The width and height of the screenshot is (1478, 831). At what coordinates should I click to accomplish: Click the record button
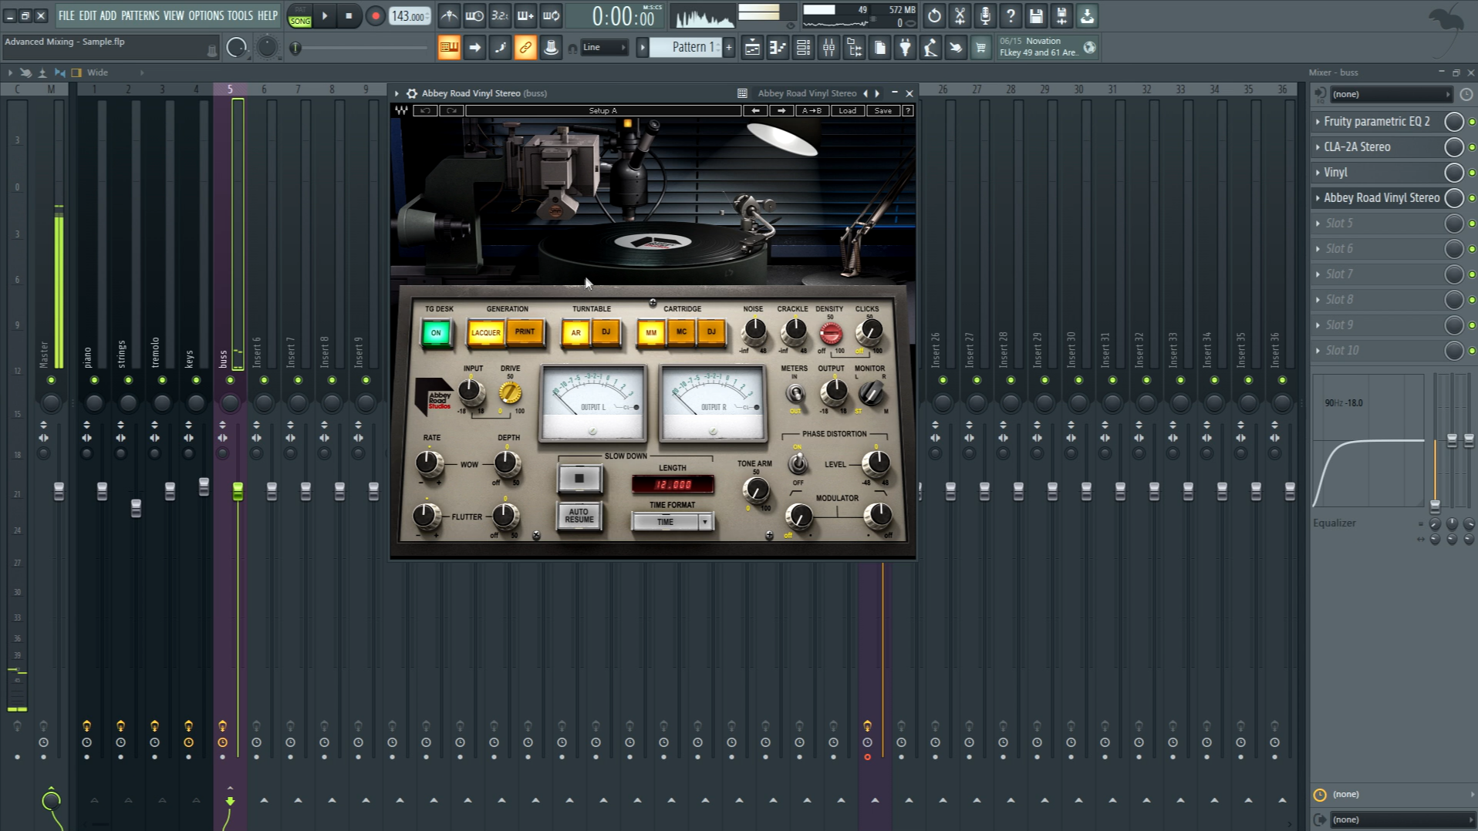tap(375, 15)
